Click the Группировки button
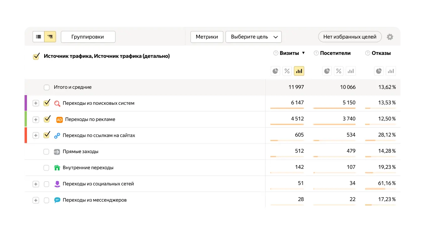Image resolution: width=425 pixels, height=251 pixels. coord(88,37)
